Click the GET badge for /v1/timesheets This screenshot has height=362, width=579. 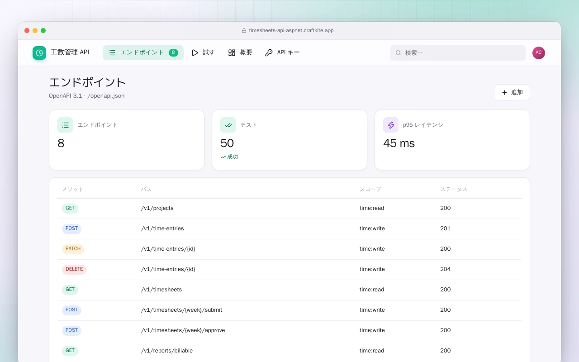tap(70, 290)
